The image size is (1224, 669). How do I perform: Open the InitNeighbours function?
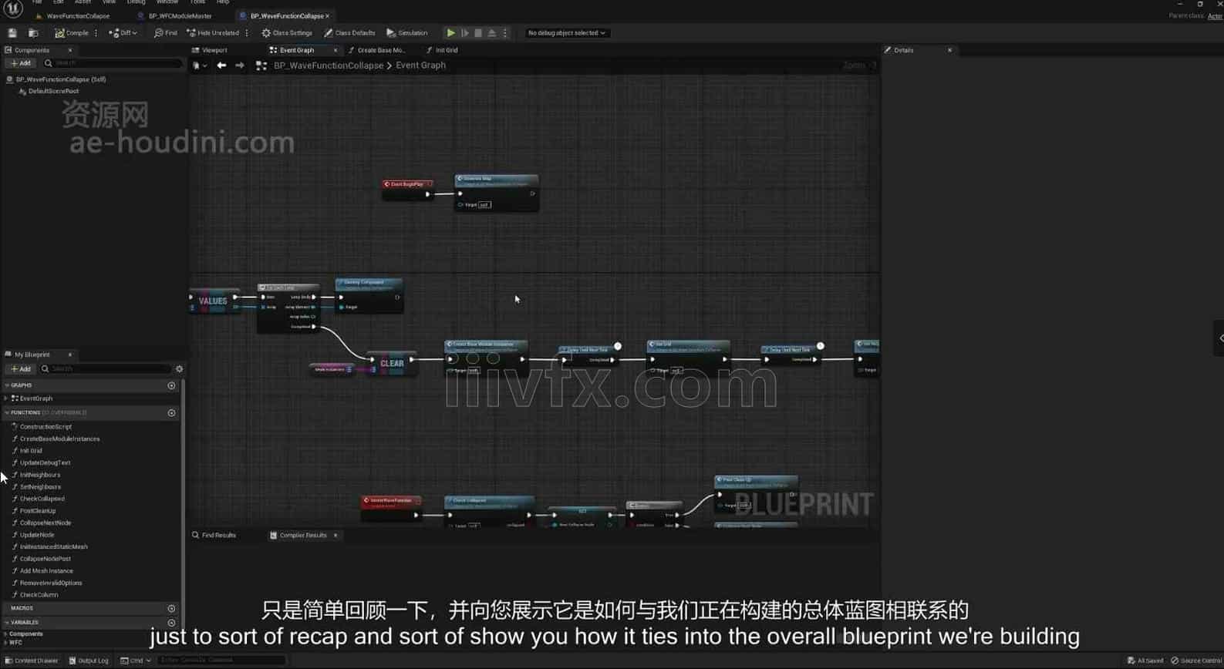[39, 476]
